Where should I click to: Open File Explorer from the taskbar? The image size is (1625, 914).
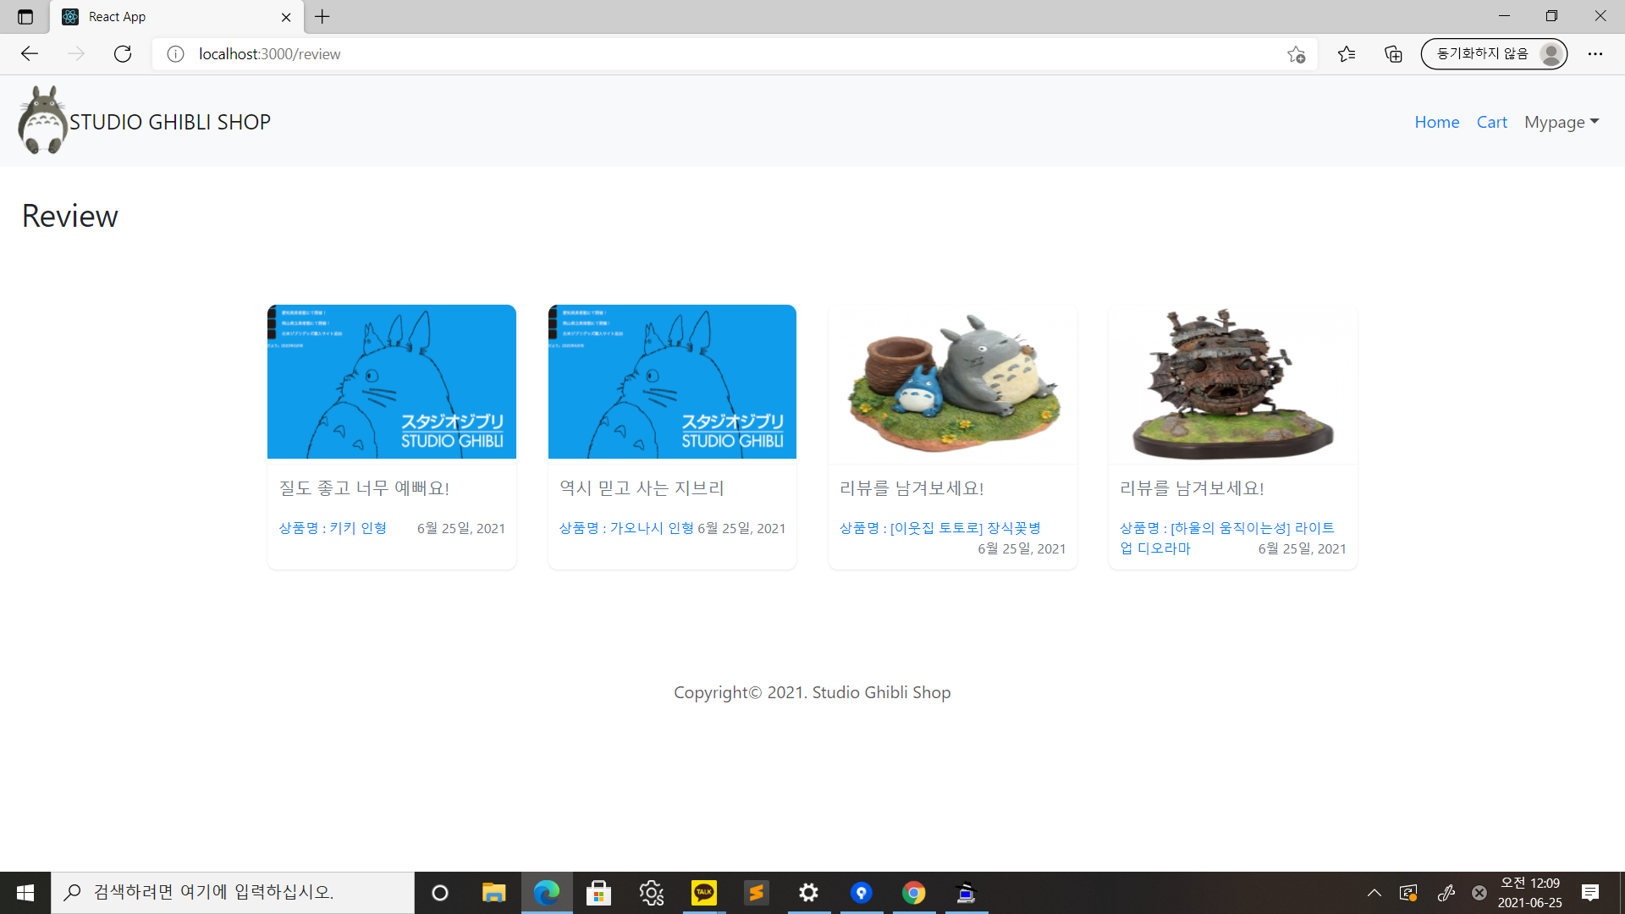[x=493, y=892]
